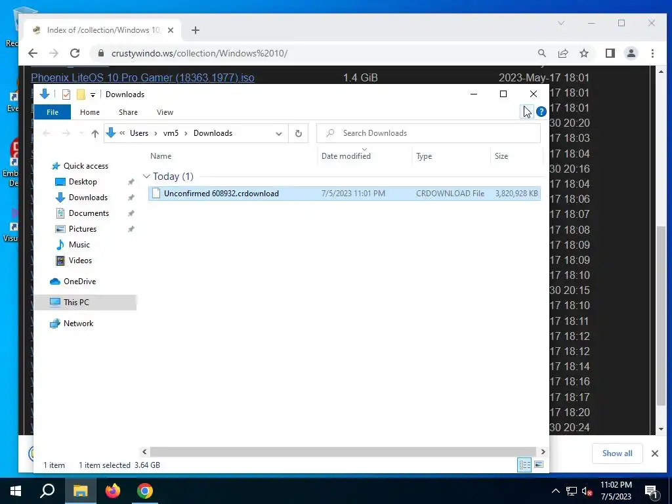
Task: Open the View ribbon tab
Action: tap(165, 112)
